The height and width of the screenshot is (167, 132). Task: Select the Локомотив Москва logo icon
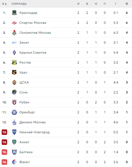(14, 33)
